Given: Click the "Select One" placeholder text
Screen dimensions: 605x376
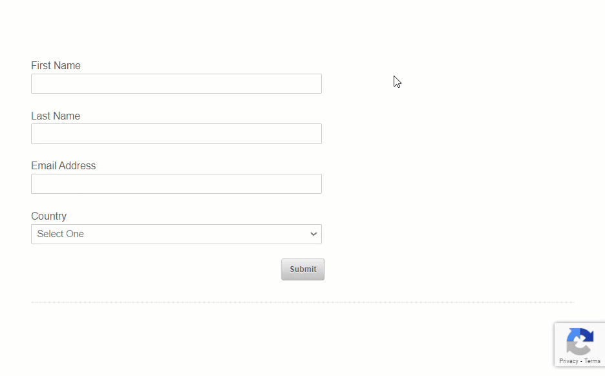Looking at the screenshot, I should tap(61, 234).
